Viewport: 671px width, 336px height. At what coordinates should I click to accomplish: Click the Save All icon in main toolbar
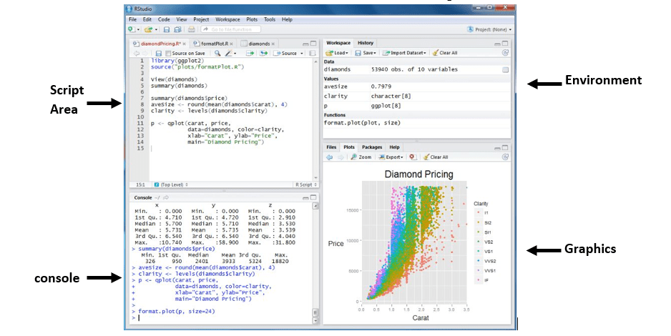(x=177, y=29)
